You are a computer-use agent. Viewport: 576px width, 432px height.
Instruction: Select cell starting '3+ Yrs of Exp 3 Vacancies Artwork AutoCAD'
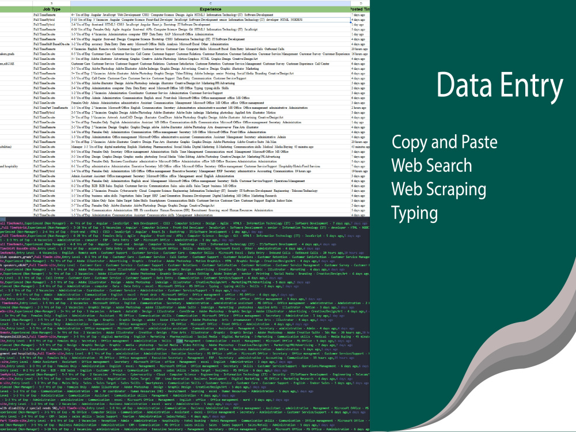210,118
